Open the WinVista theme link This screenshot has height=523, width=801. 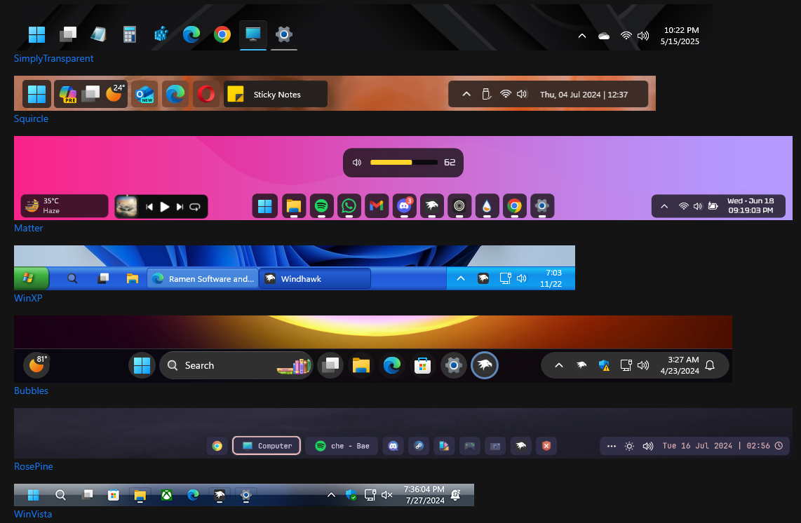33,514
